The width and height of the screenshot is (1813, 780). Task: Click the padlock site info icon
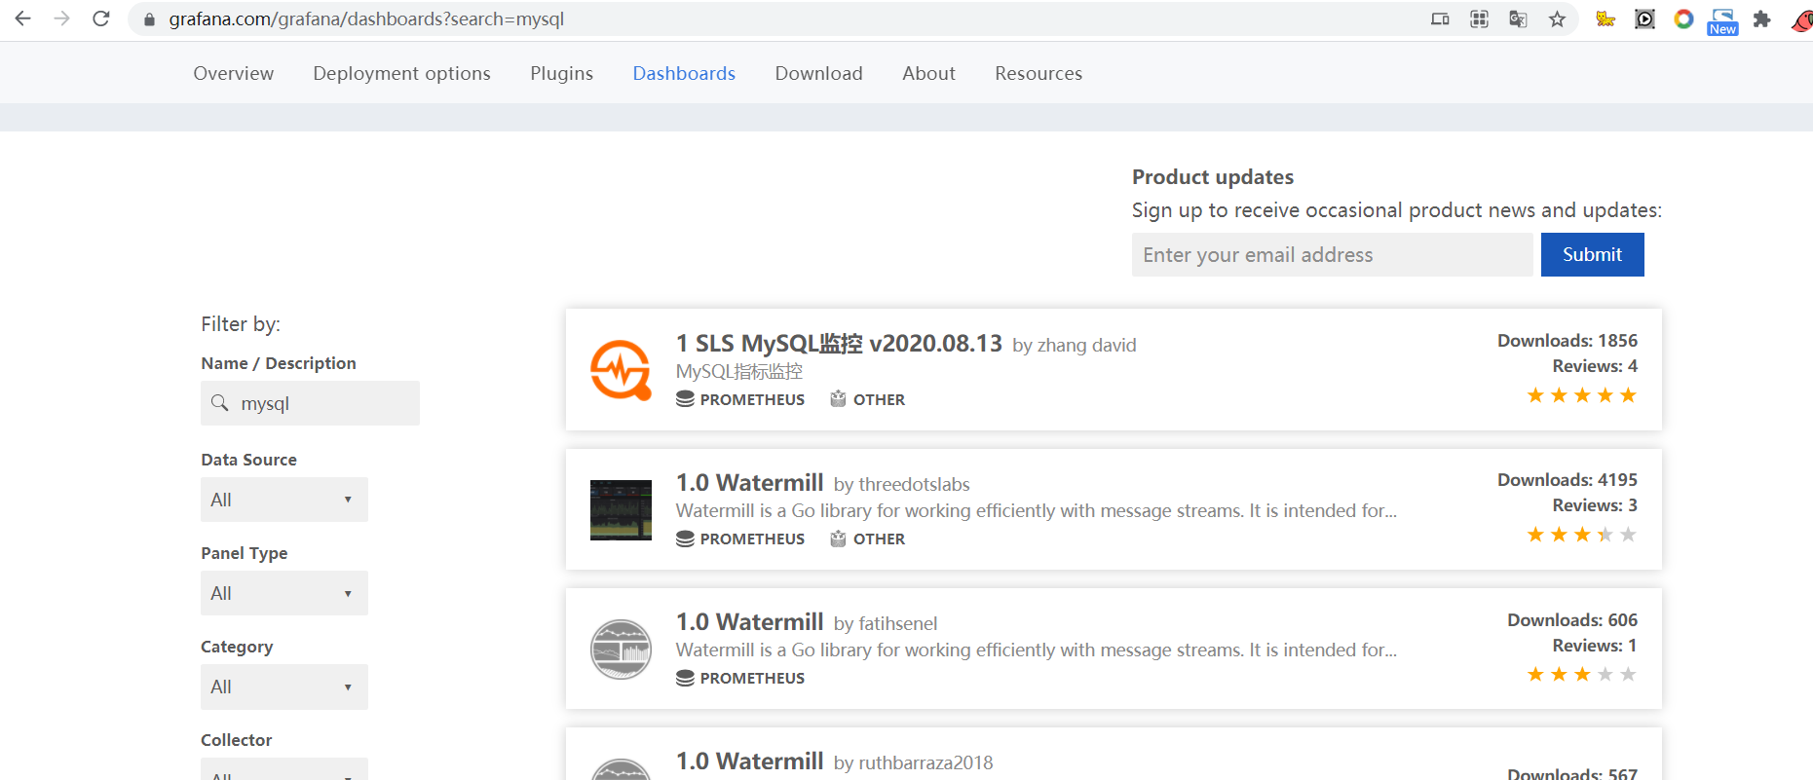coord(149,19)
